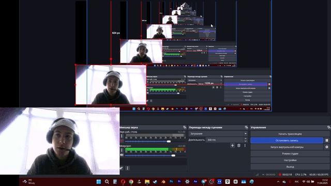Open taskbar Search
331x186 pixels.
click(x=107, y=181)
